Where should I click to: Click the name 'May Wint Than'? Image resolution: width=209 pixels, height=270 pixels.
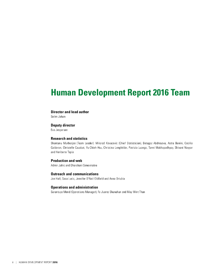coord(136,192)
